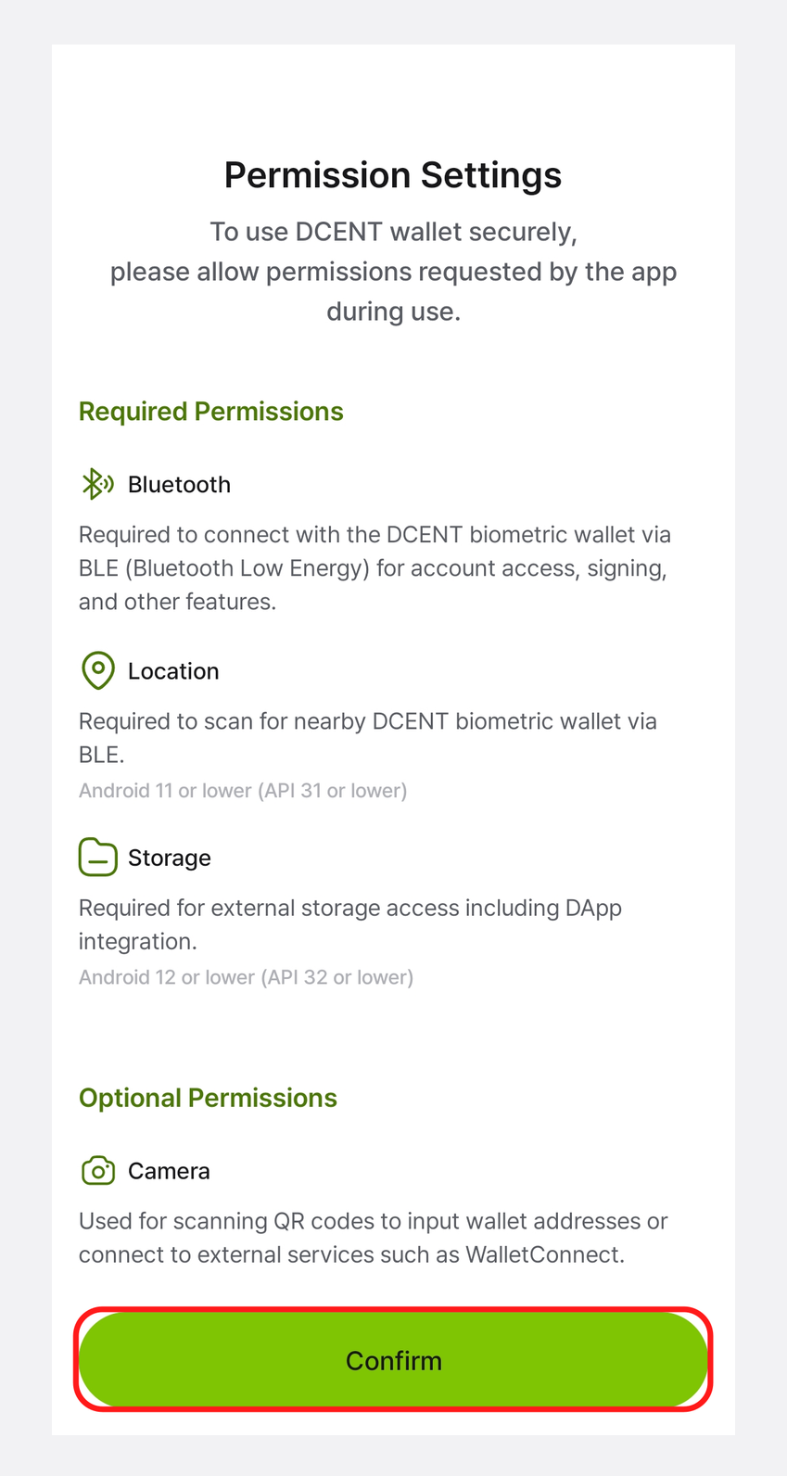Click the Location scan description text

tap(368, 738)
